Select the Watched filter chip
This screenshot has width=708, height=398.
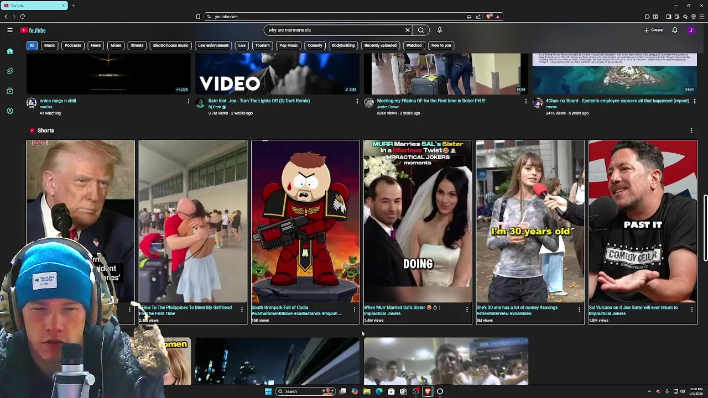[x=414, y=45]
